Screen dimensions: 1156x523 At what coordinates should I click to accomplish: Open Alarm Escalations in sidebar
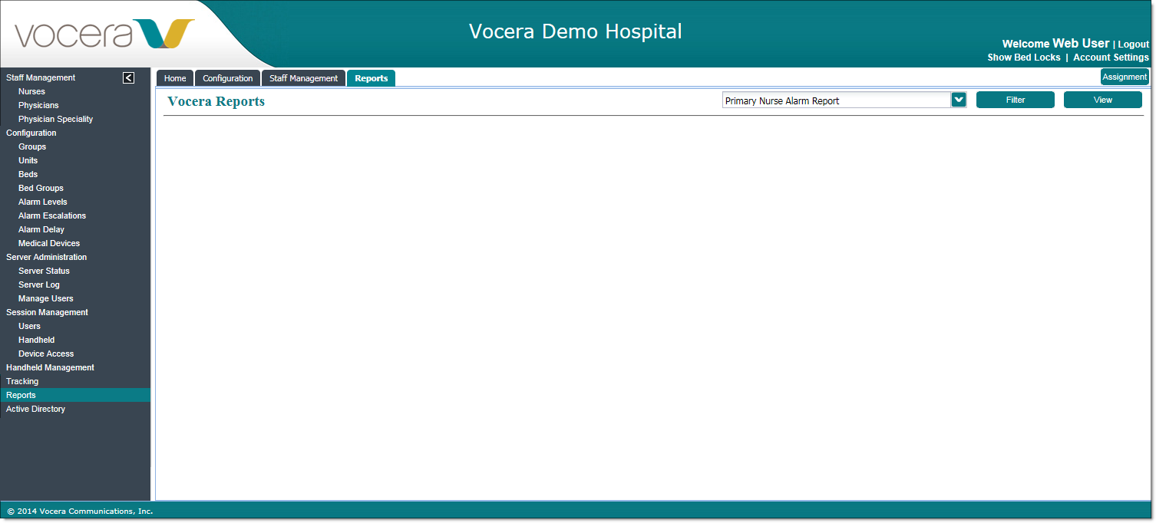coord(52,215)
